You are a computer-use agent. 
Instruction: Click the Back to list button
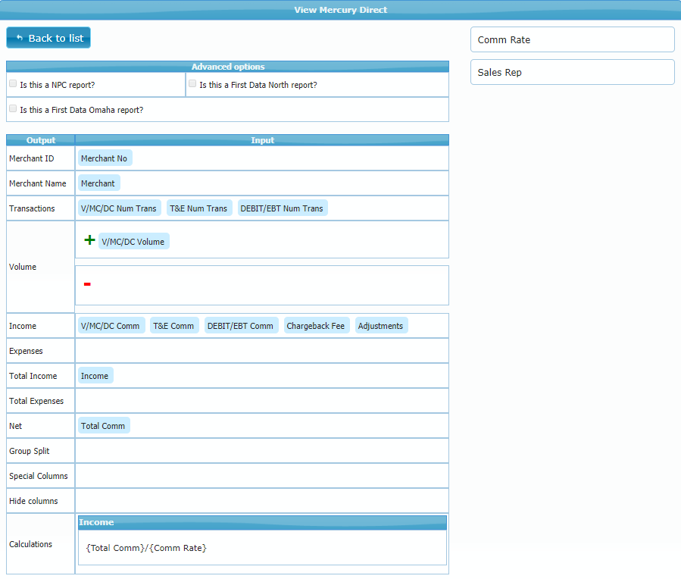click(48, 38)
